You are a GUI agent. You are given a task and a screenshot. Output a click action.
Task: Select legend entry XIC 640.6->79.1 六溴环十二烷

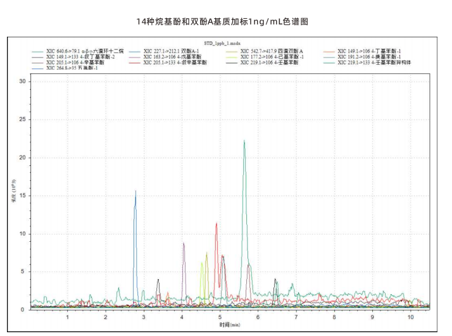77,51
